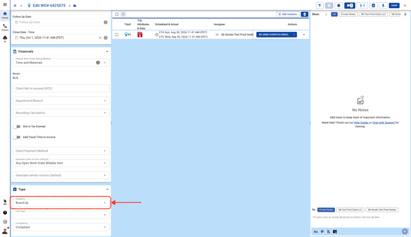Open text formatting Aa in notes
Screen dimensions: 411x237
pyautogui.click(x=315, y=231)
